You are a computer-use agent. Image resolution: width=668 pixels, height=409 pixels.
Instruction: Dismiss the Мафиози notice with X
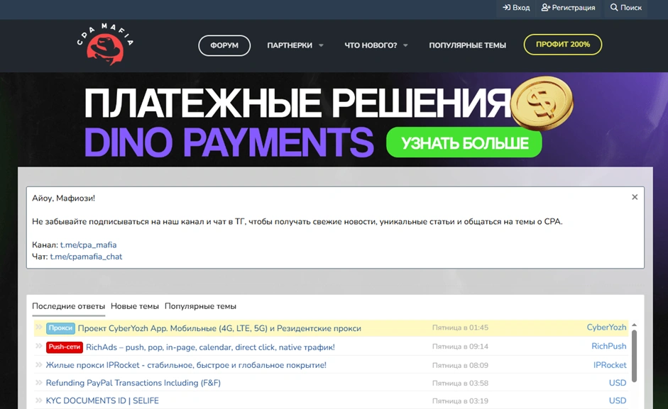pos(635,197)
